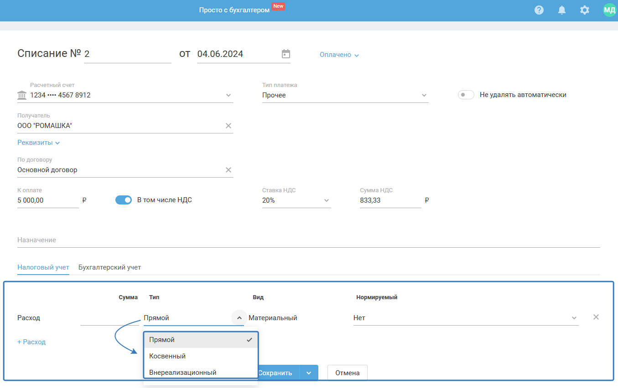The height and width of the screenshot is (388, 618).
Task: Clear the Основной договор contract field
Action: point(229,170)
